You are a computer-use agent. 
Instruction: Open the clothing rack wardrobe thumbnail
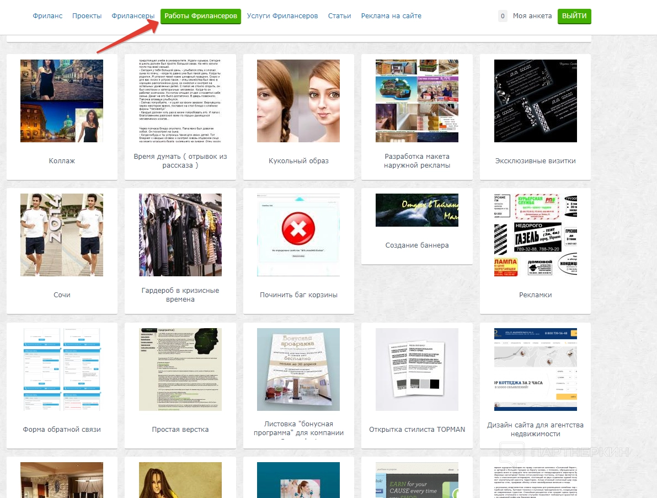180,235
